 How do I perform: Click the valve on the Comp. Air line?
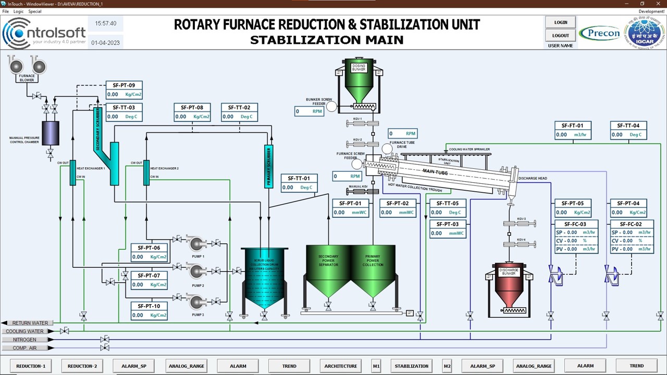click(105, 347)
